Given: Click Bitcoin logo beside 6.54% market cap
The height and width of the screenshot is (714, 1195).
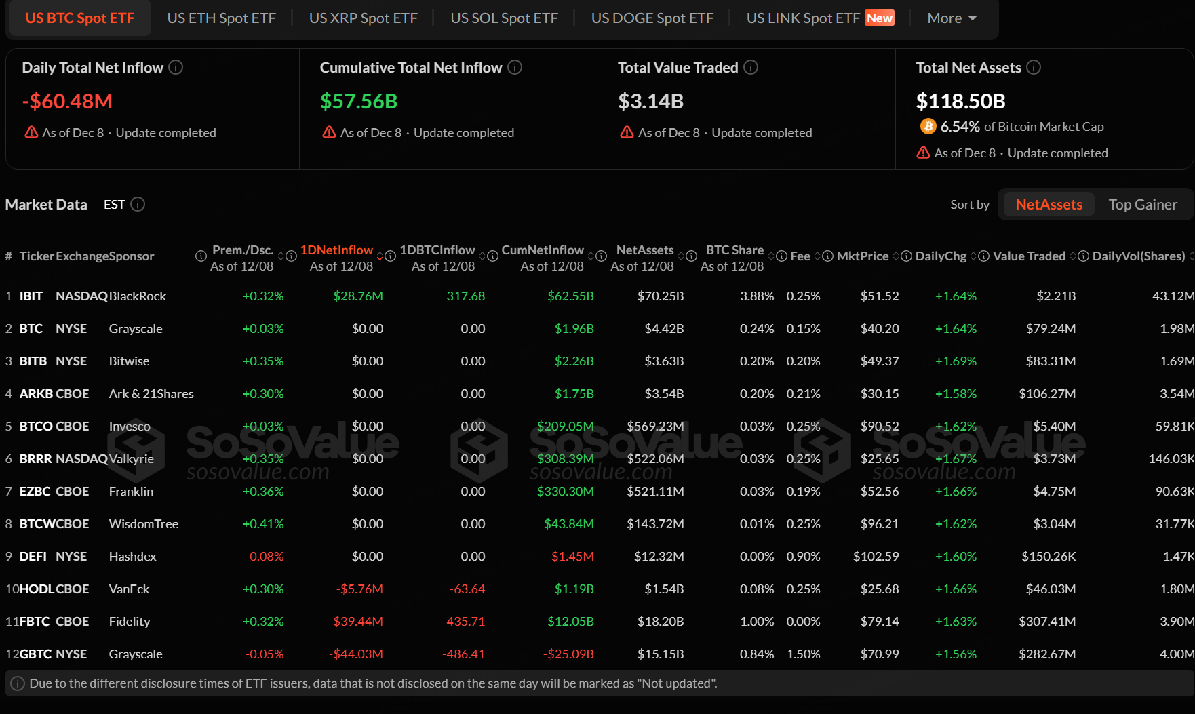Looking at the screenshot, I should (927, 126).
